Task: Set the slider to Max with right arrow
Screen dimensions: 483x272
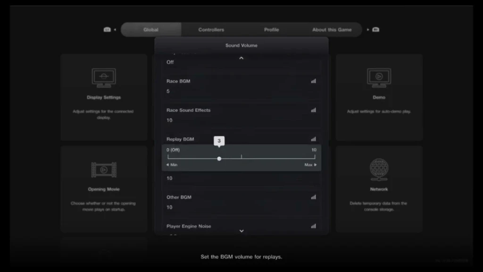Action: pyautogui.click(x=310, y=165)
